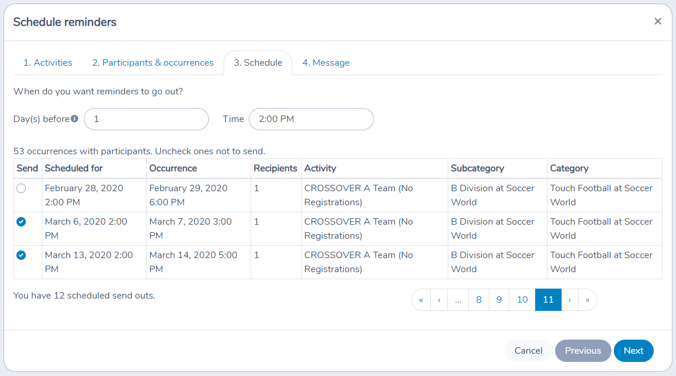Screen dimensions: 676x376
Task: Click the March 13, 2020 2:00 PM scheduled cell
Action: tap(94, 262)
